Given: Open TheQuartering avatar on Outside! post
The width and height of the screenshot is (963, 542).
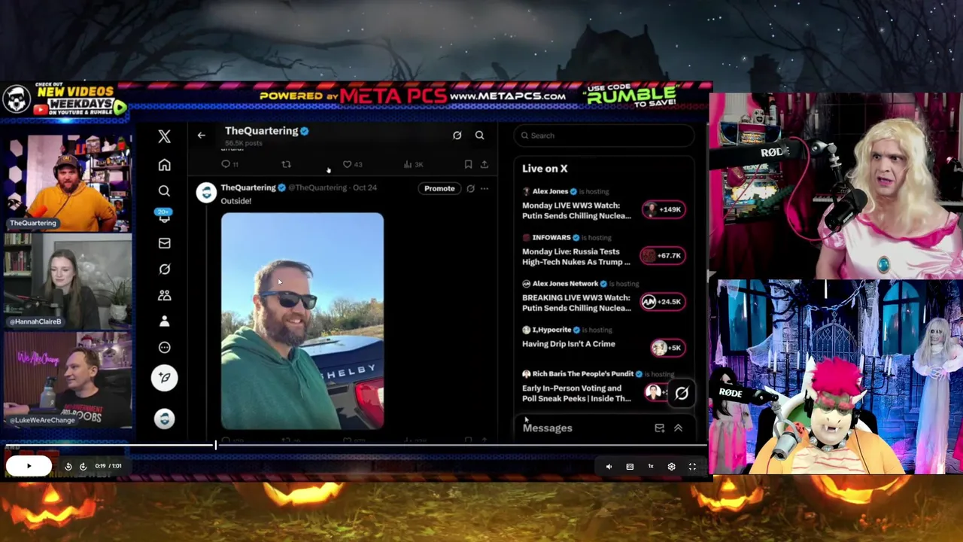Looking at the screenshot, I should pyautogui.click(x=206, y=193).
